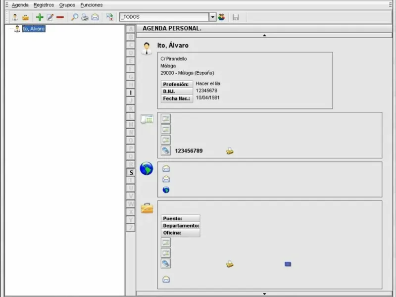396x297 pixels.
Task: Click fax icon in work section
Action: (230, 264)
